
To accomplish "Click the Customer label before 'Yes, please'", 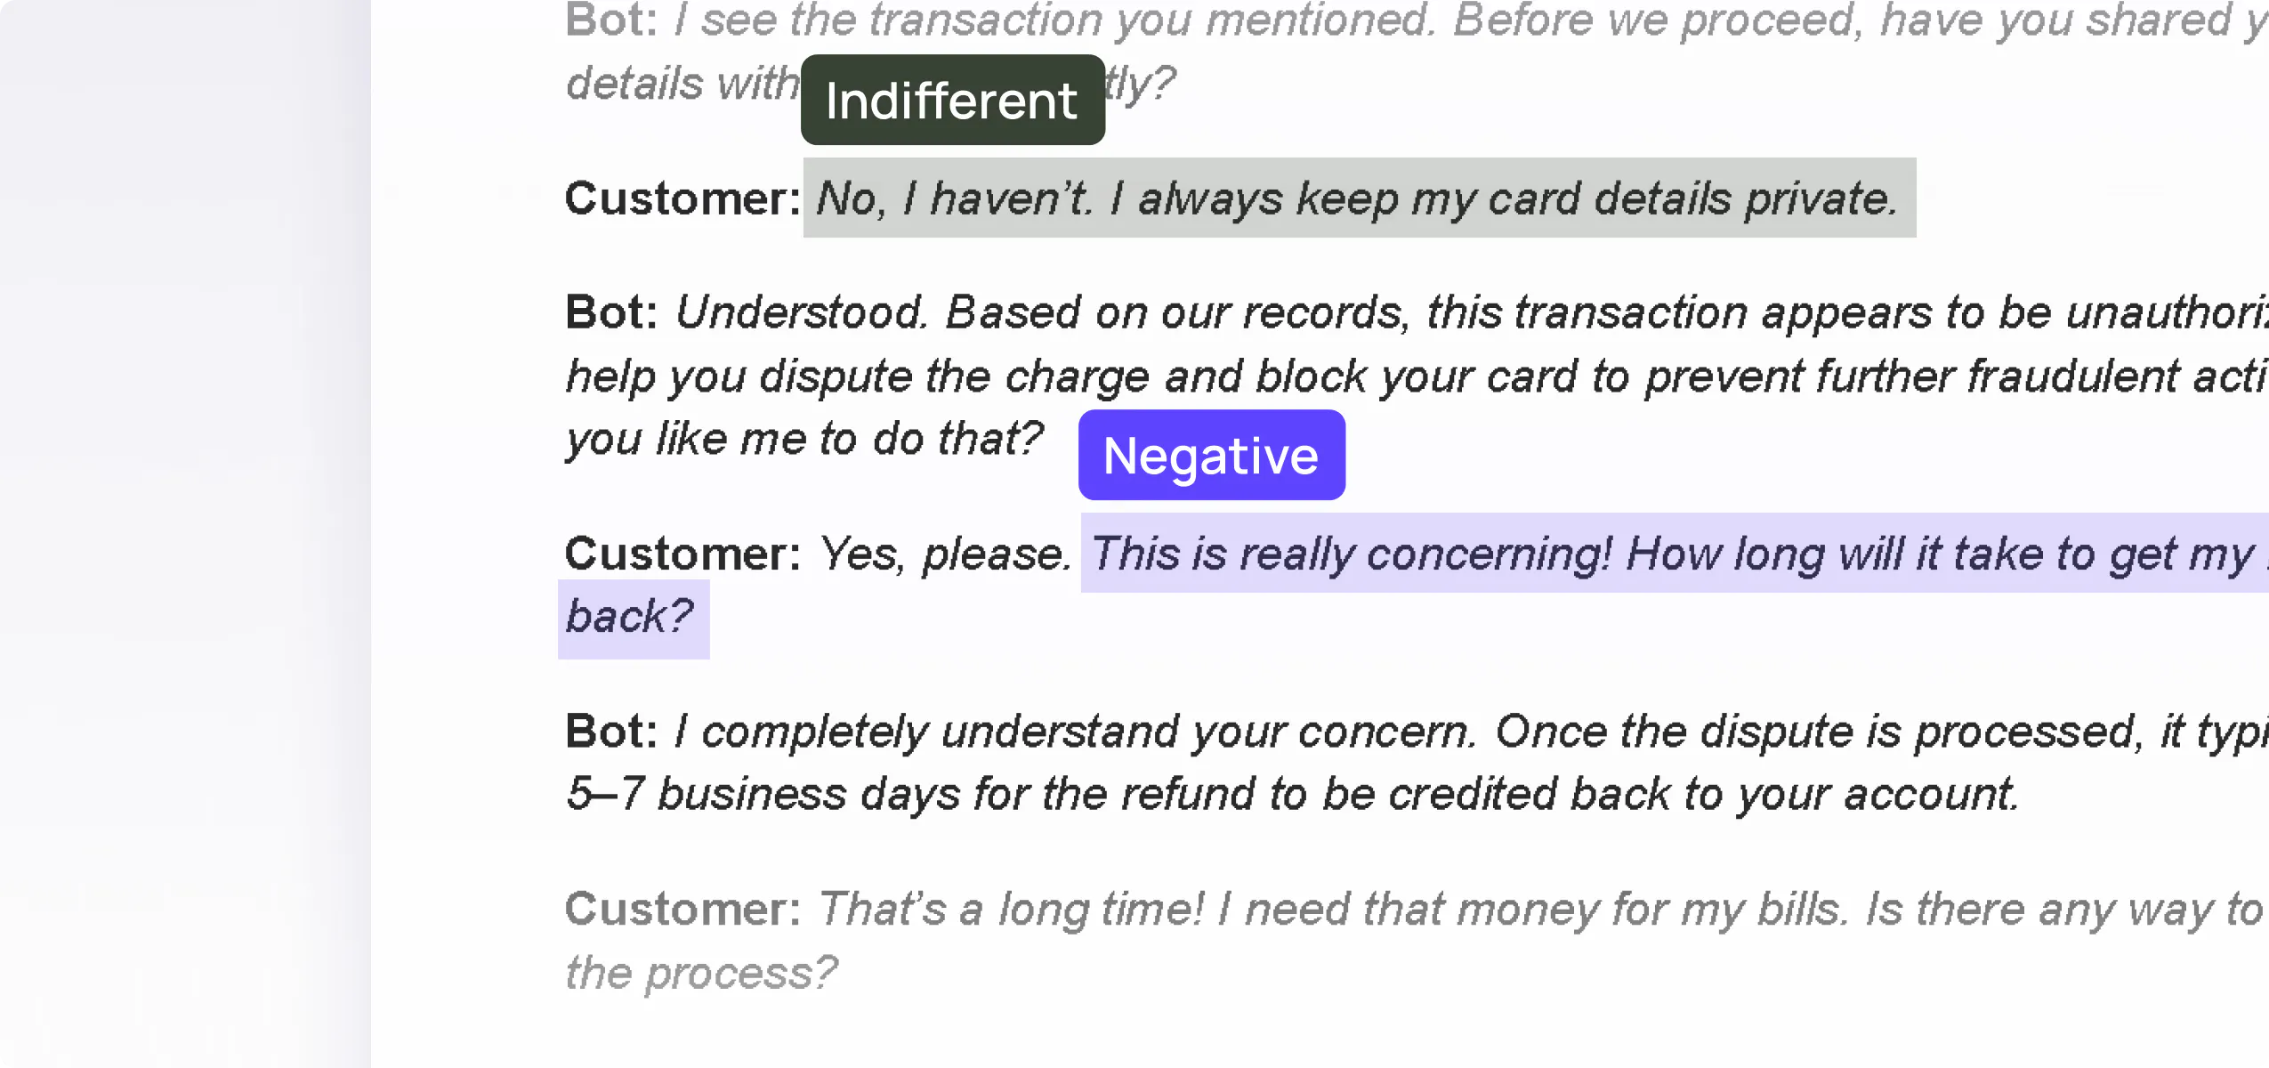I will 682,554.
